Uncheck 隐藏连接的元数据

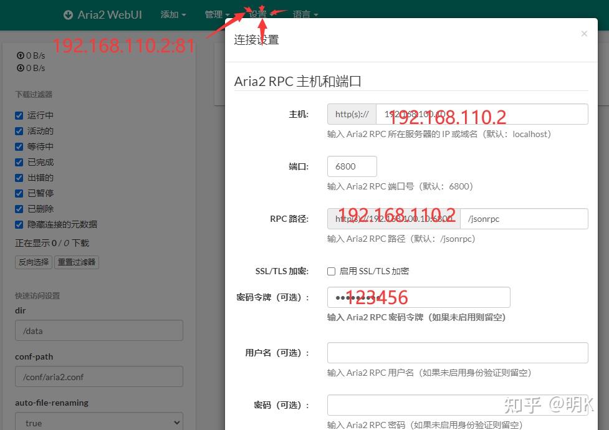tap(18, 224)
